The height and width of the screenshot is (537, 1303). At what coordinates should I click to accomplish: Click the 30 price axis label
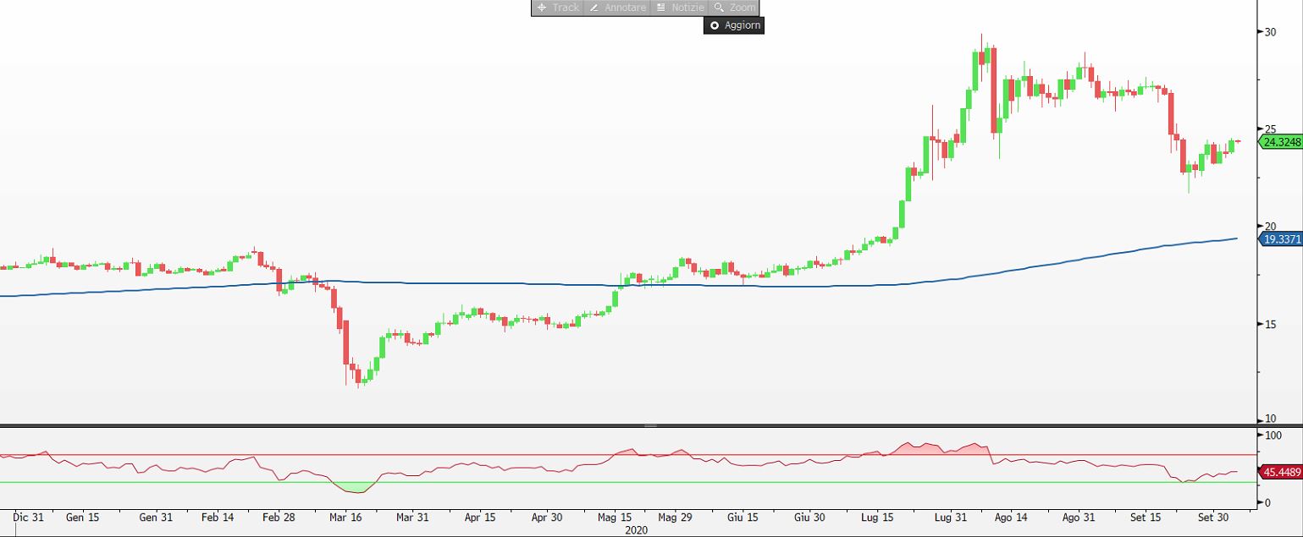1270,32
